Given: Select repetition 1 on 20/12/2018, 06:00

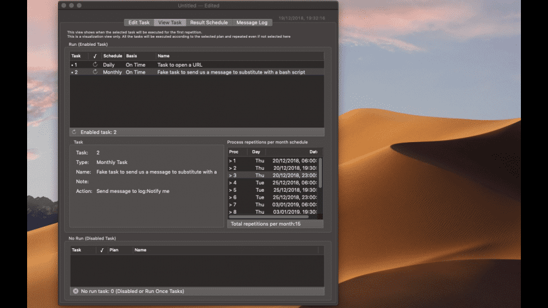Looking at the screenshot, I should 273,161.
